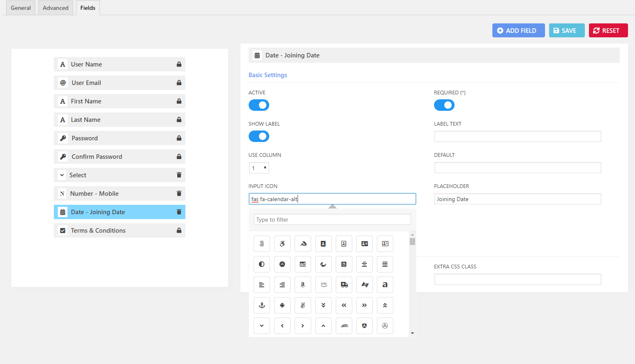Toggle off SHOW LABEL

pos(259,136)
